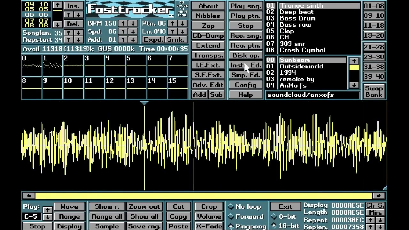The width and height of the screenshot is (409, 230).
Task: Choose 8-bit sample format
Action: tap(284, 217)
